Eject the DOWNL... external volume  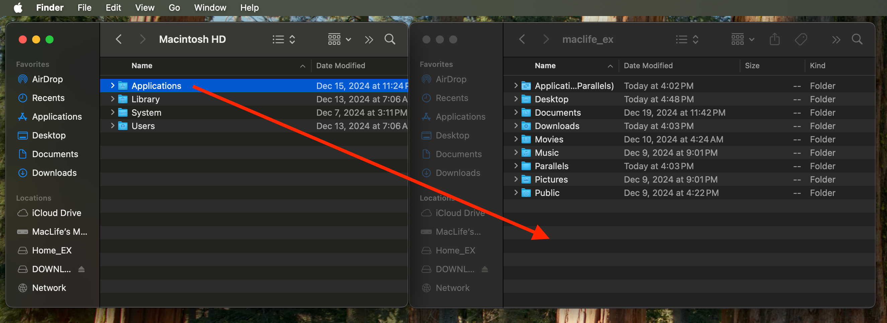81,269
